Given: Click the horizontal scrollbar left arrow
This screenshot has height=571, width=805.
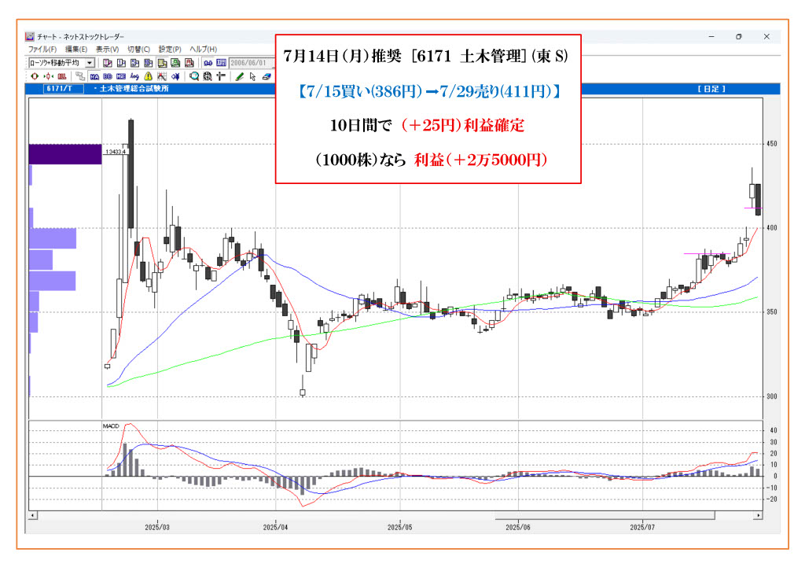Looking at the screenshot, I should point(32,515).
